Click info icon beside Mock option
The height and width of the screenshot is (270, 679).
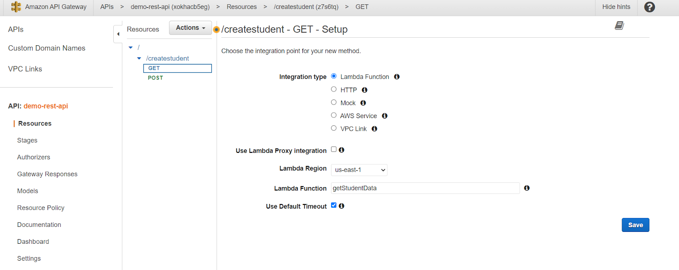click(363, 103)
